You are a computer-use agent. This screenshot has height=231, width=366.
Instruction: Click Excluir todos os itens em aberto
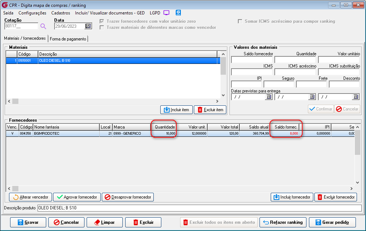(219, 222)
